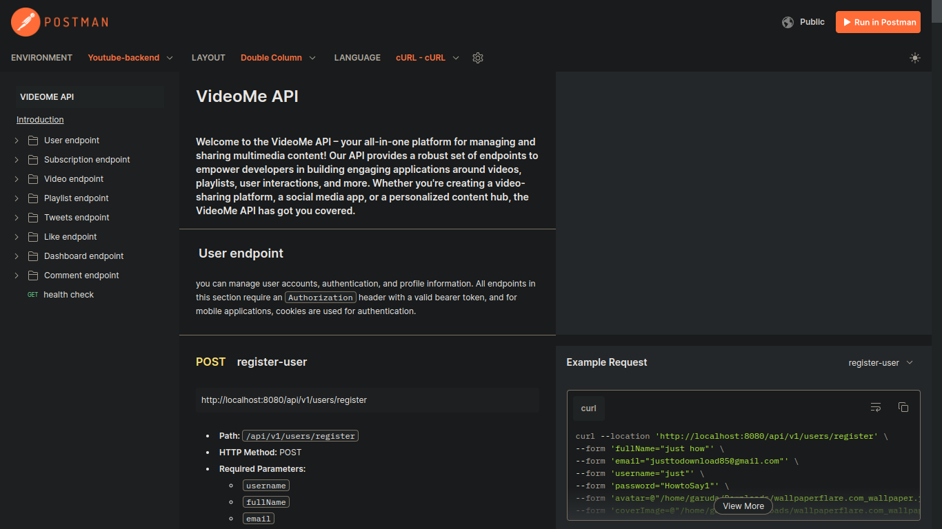942x529 pixels.
Task: Toggle light theme sun icon
Action: coord(915,58)
